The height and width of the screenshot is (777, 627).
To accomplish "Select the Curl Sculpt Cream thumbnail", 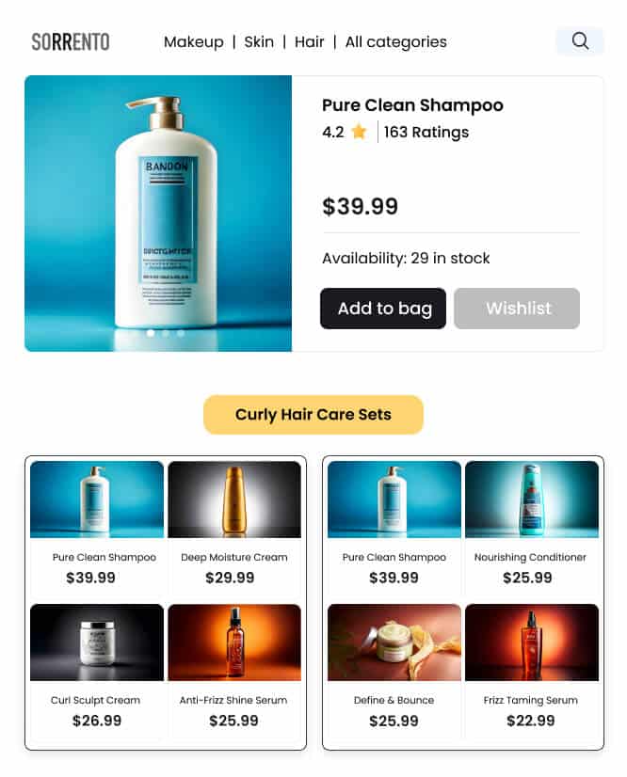I will (97, 642).
